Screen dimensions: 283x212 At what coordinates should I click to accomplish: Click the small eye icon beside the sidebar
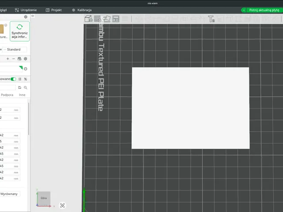tap(33, 16)
